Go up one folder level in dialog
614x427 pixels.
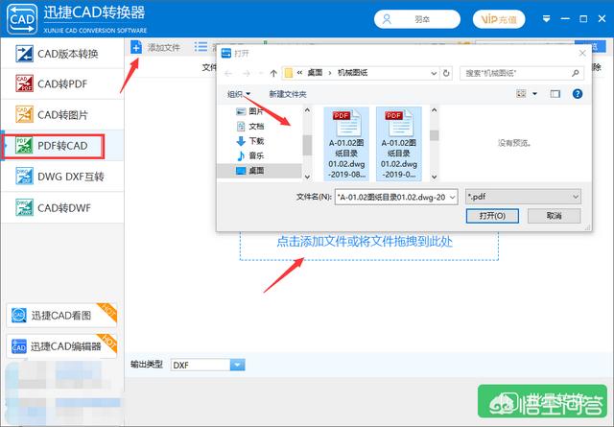(273, 72)
